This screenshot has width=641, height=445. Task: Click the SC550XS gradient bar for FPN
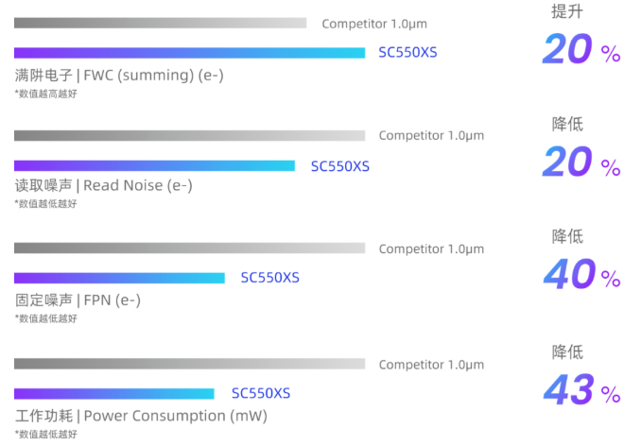119,279
